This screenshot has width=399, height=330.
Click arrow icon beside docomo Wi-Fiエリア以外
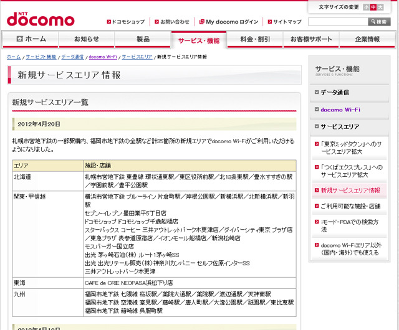click(x=317, y=245)
